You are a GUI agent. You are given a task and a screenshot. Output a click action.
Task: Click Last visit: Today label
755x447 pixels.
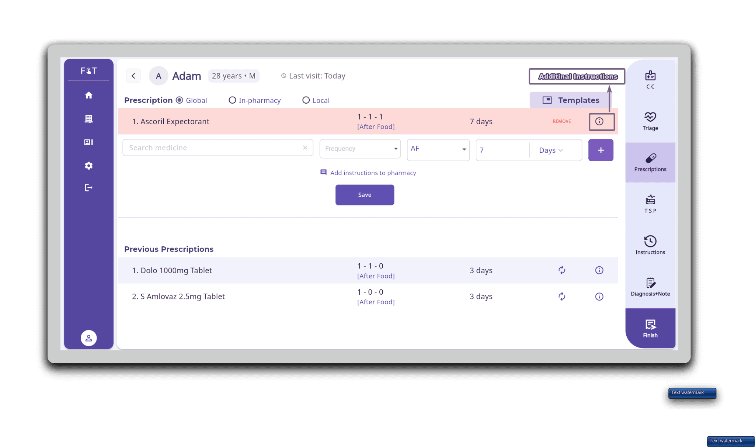313,76
